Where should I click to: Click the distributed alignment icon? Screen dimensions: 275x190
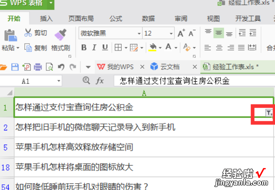click(x=252, y=47)
